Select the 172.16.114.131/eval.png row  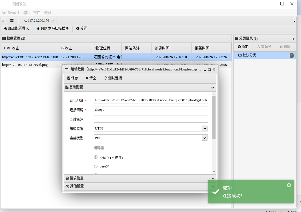pyautogui.click(x=31, y=65)
